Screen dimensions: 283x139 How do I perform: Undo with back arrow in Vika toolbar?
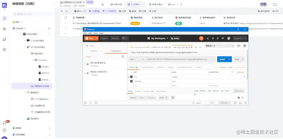click(x=62, y=11)
